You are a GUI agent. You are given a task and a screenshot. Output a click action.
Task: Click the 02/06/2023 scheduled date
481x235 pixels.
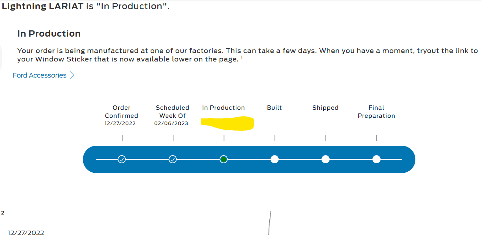coord(171,124)
